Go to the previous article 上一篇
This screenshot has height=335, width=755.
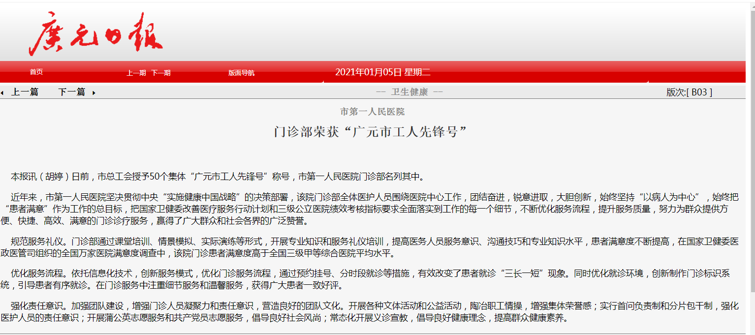pyautogui.click(x=25, y=92)
